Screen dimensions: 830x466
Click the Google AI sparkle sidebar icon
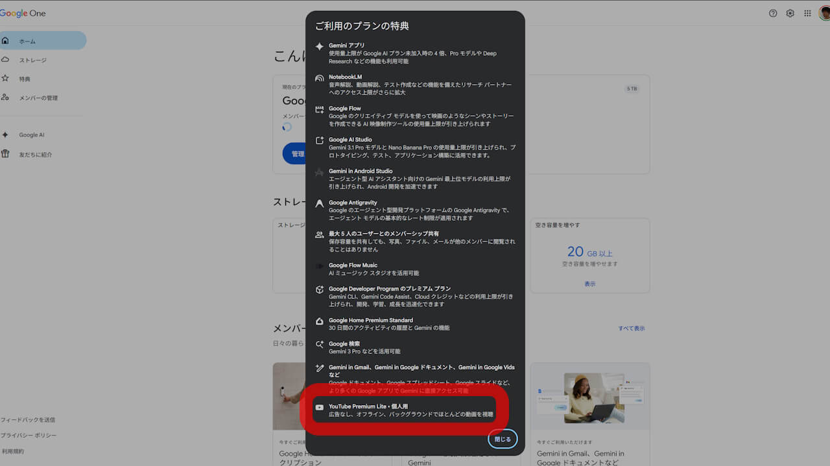click(5, 135)
